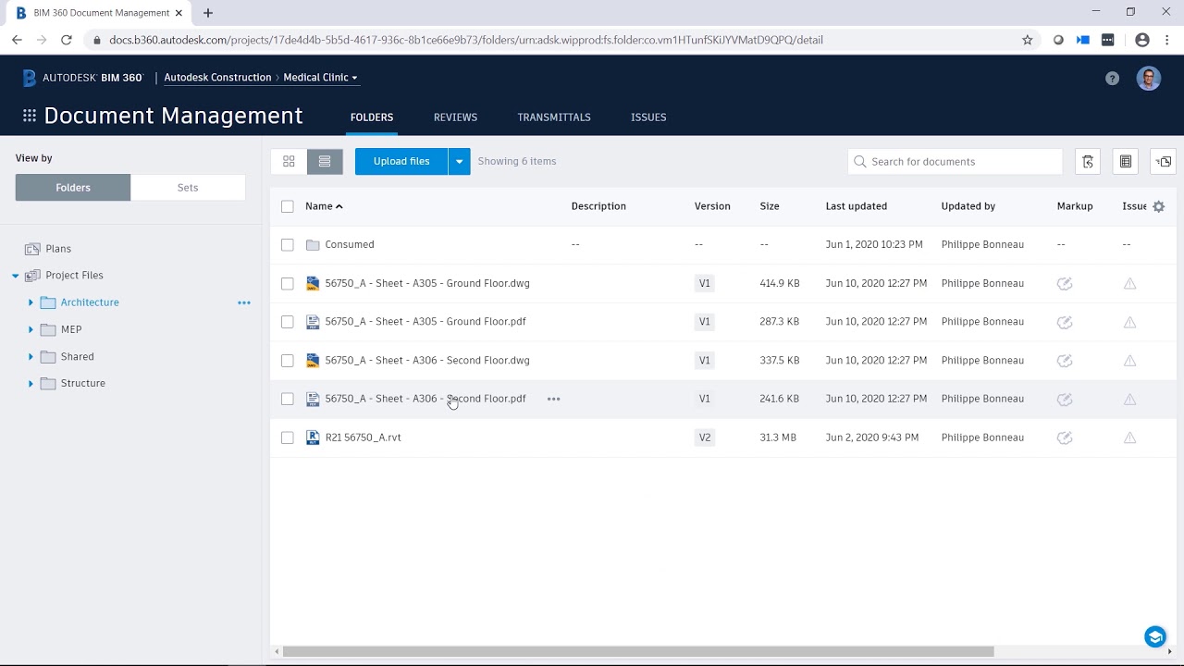
Task: Select checkbox for A305 Ground Floor.dwg
Action: 288,284
